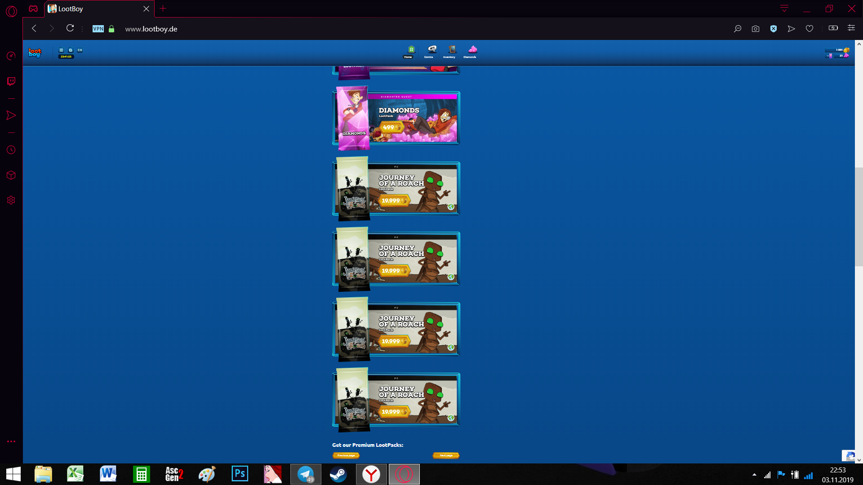Click the LootBoy profile button
This screenshot has width=863, height=485.
71,50
